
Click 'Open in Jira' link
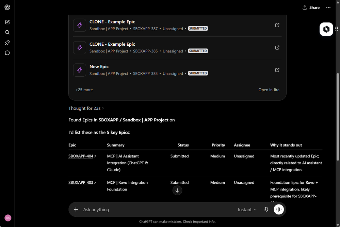tap(269, 90)
